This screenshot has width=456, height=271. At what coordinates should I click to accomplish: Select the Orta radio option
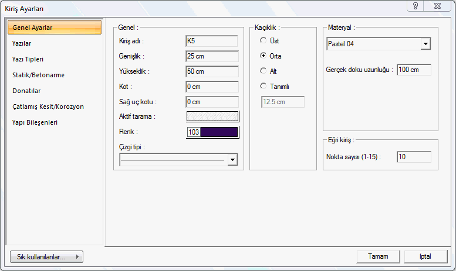pos(264,56)
